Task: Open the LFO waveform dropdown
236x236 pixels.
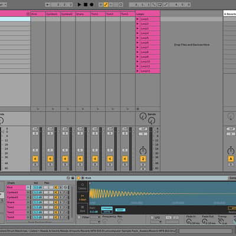Action: [156, 222]
